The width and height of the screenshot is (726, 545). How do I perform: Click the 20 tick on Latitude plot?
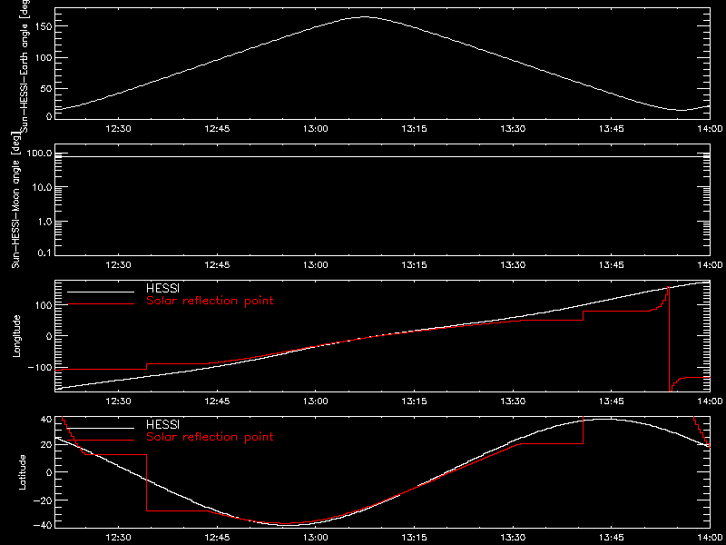[44, 445]
